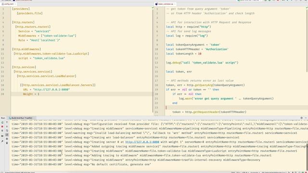Viewport: 308px width, 173px height.
Task: Click config.toml editor vertical scrollbar
Action: click(153, 61)
